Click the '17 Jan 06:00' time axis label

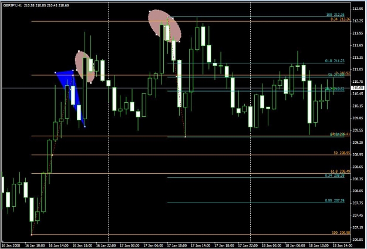[153, 245]
